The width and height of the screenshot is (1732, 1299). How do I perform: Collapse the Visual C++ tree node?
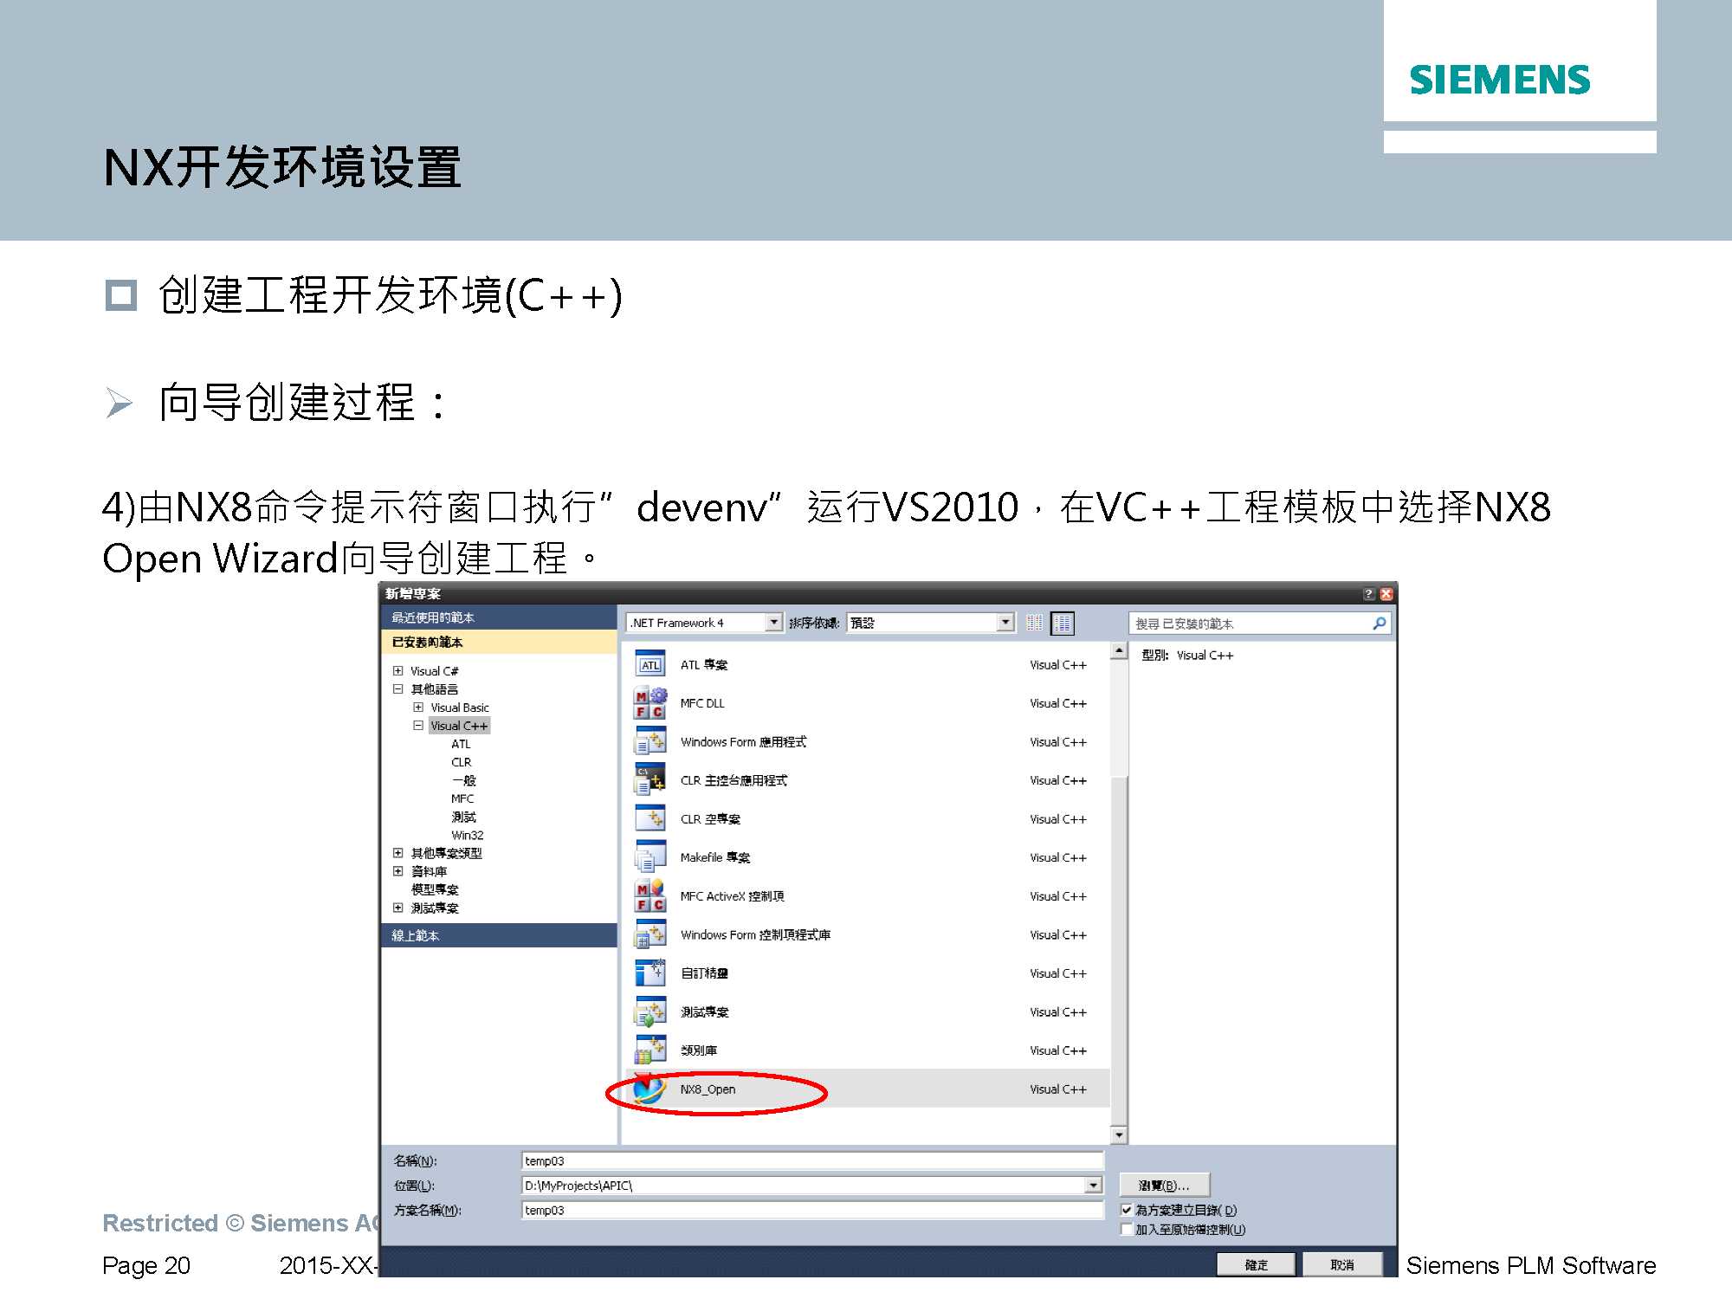pos(418,725)
